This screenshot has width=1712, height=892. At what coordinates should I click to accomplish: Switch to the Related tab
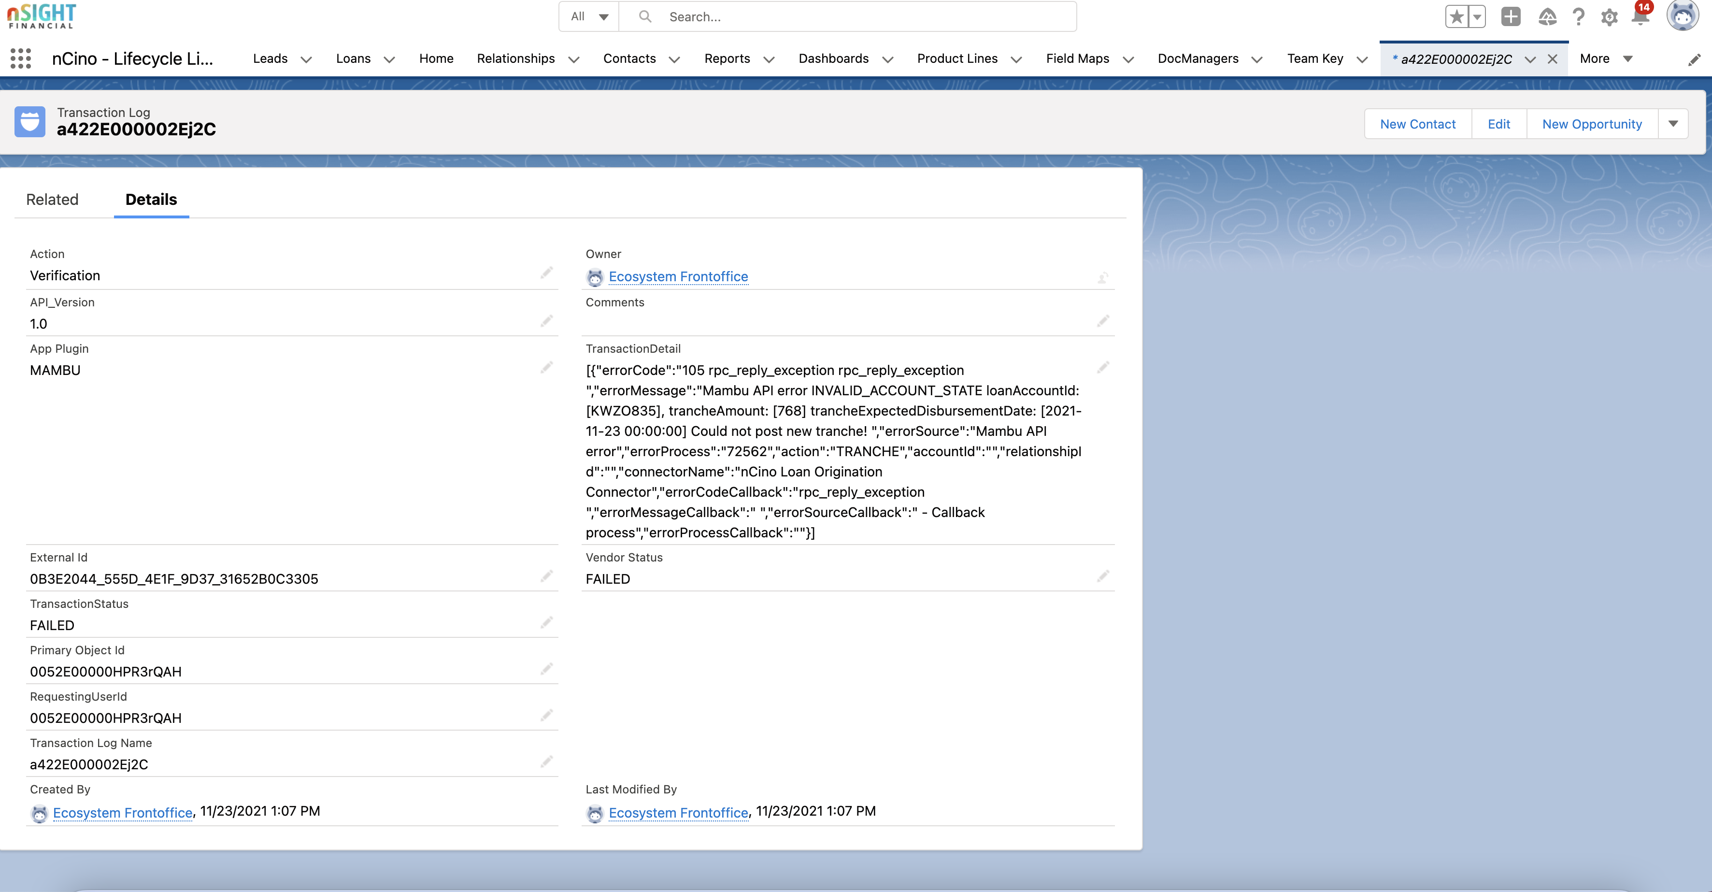[x=52, y=200]
